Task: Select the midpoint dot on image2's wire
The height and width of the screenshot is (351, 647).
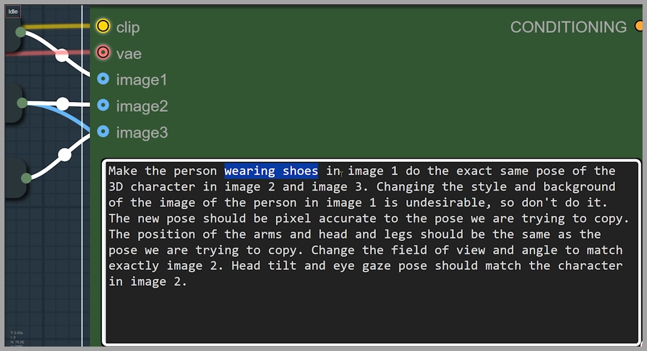Action: (62, 103)
